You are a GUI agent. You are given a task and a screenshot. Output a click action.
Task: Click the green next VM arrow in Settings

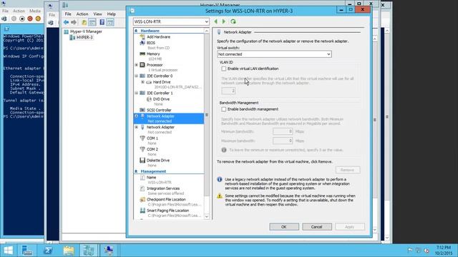pyautogui.click(x=224, y=21)
